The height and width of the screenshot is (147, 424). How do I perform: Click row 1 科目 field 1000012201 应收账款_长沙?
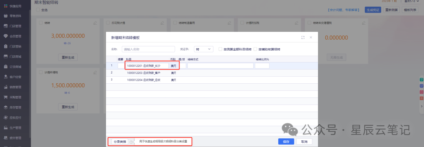147,66
